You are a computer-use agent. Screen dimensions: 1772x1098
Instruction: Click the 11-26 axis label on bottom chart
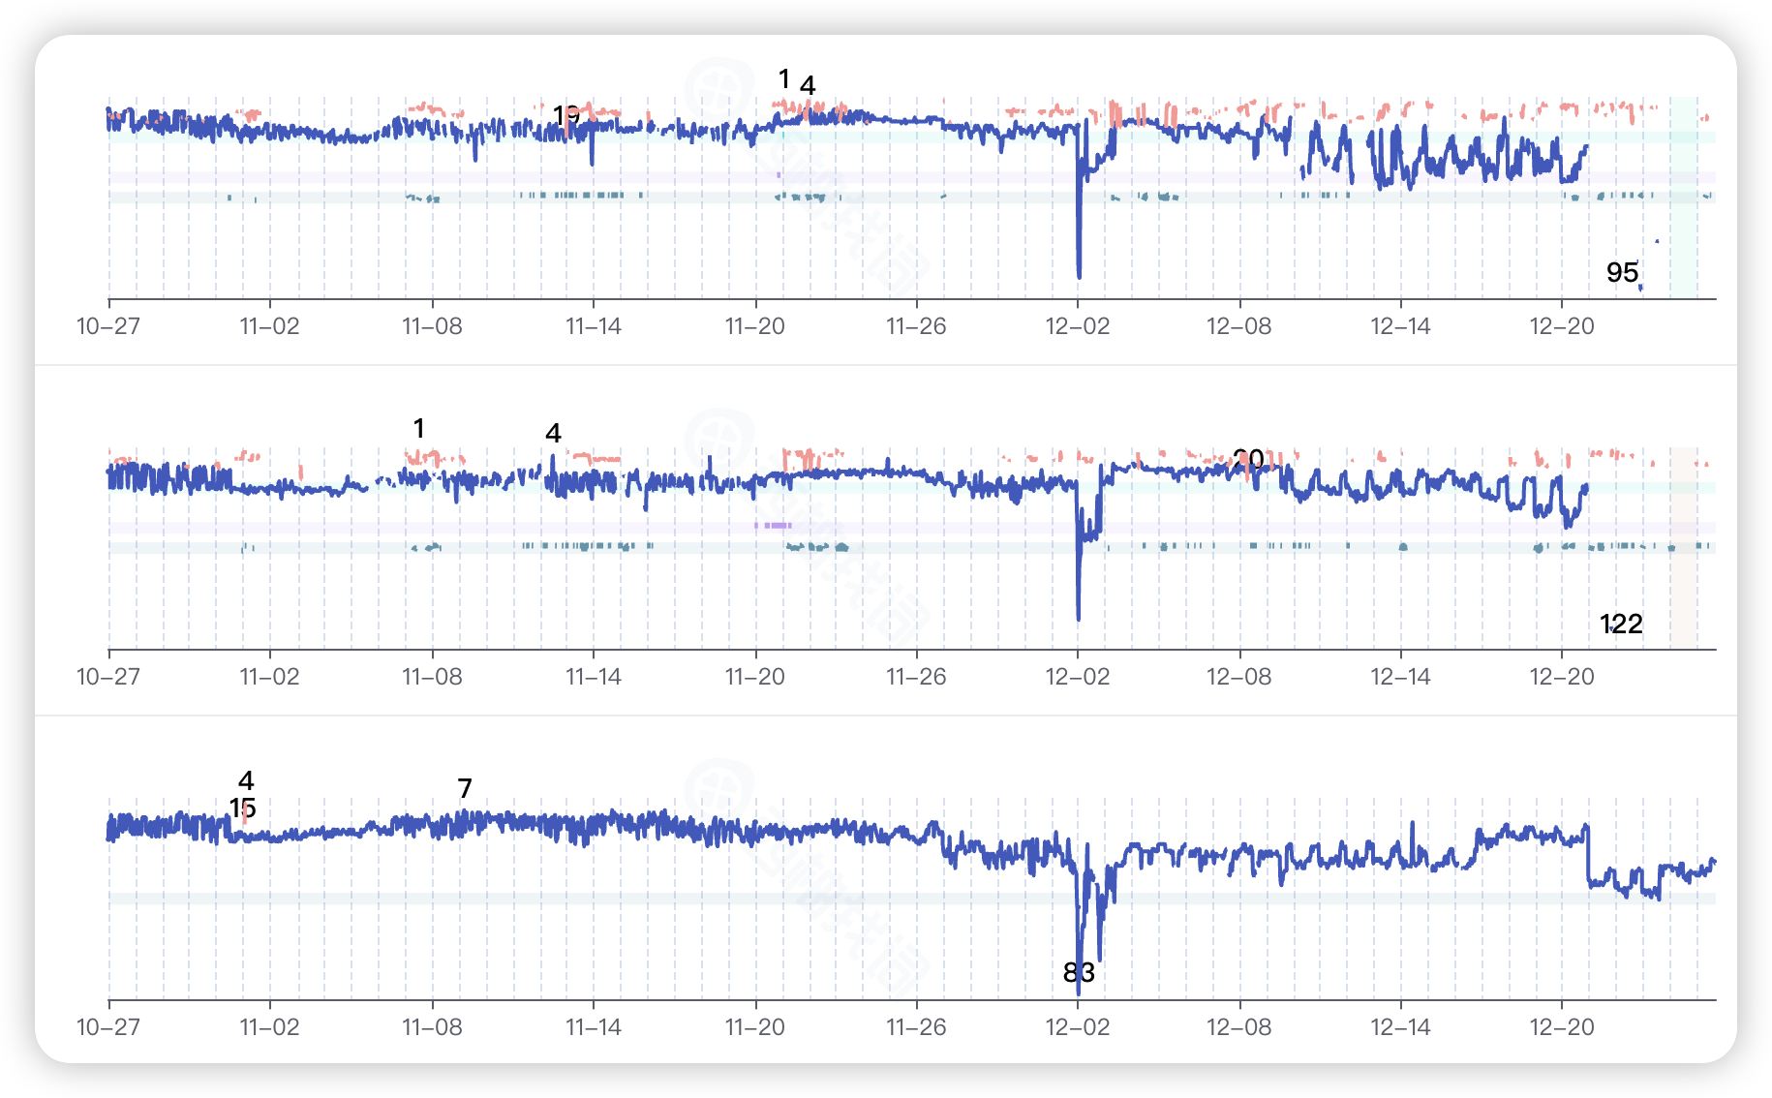(x=916, y=1027)
